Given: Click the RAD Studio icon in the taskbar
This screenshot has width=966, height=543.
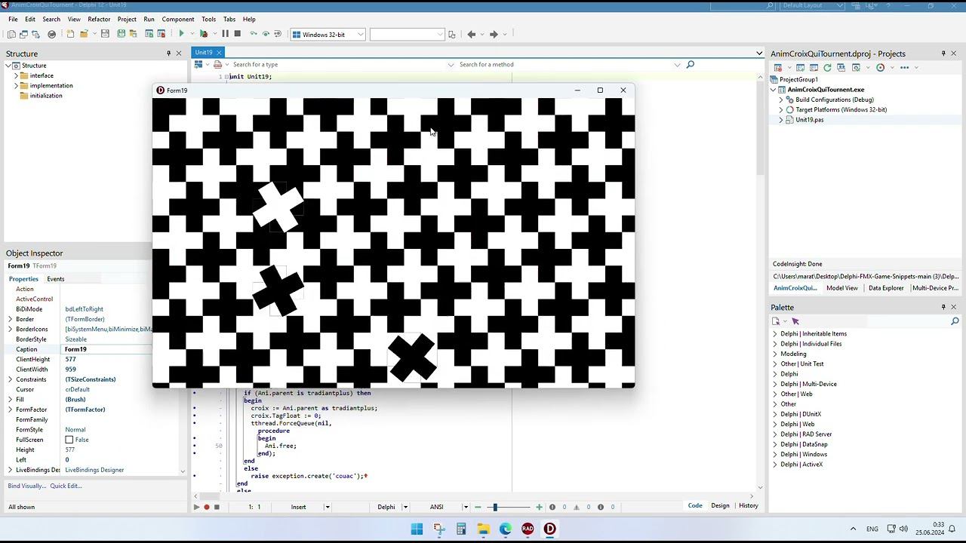Looking at the screenshot, I should coord(528,529).
